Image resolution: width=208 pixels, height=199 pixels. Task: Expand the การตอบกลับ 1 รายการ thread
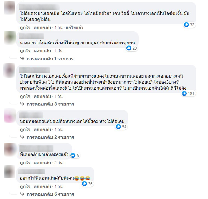50,59
